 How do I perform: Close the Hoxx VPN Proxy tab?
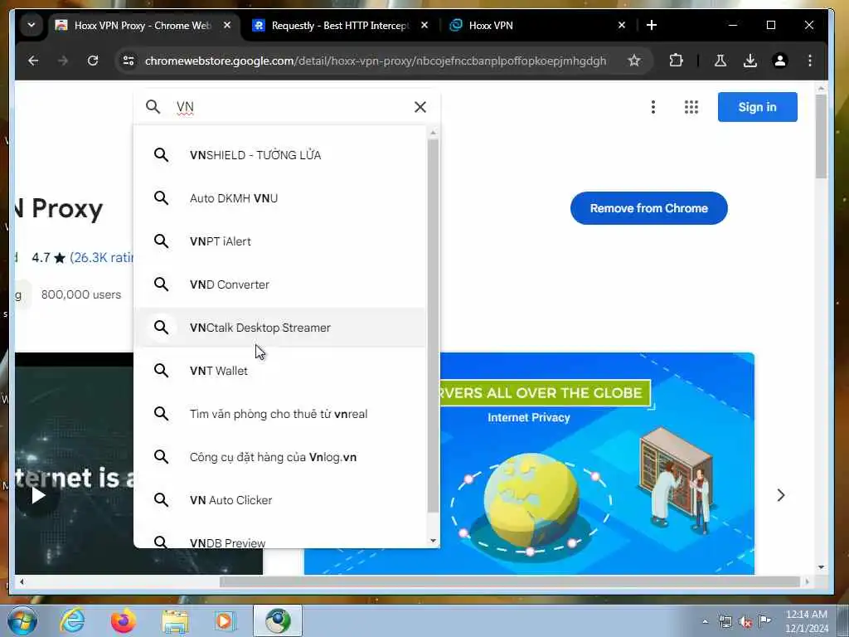227,26
